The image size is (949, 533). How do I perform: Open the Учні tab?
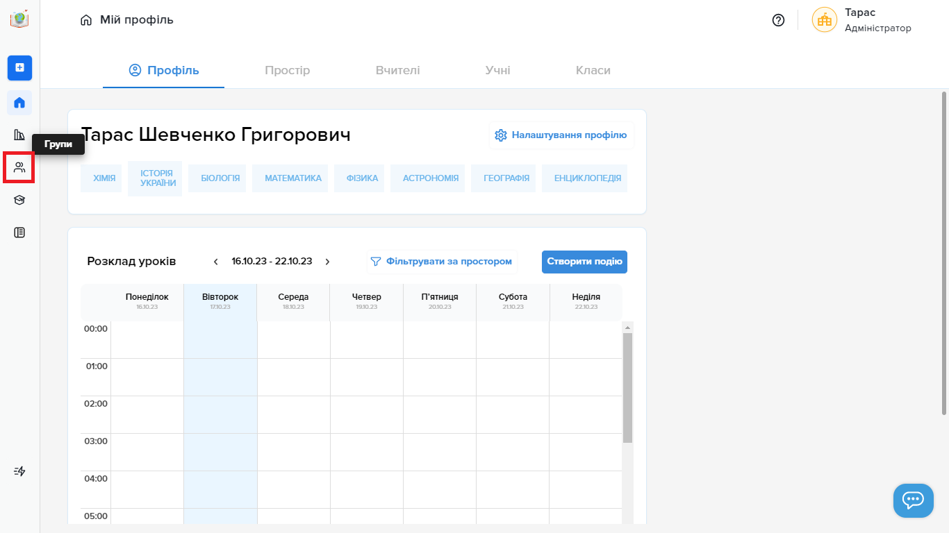[497, 70]
